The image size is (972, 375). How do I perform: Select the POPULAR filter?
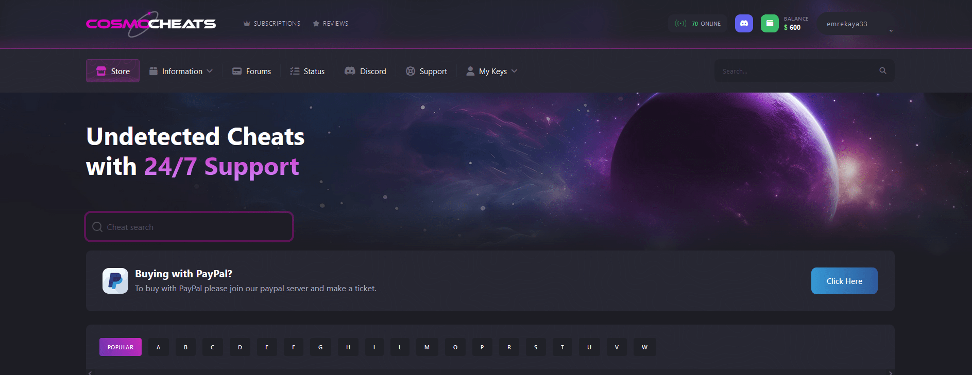coord(121,347)
